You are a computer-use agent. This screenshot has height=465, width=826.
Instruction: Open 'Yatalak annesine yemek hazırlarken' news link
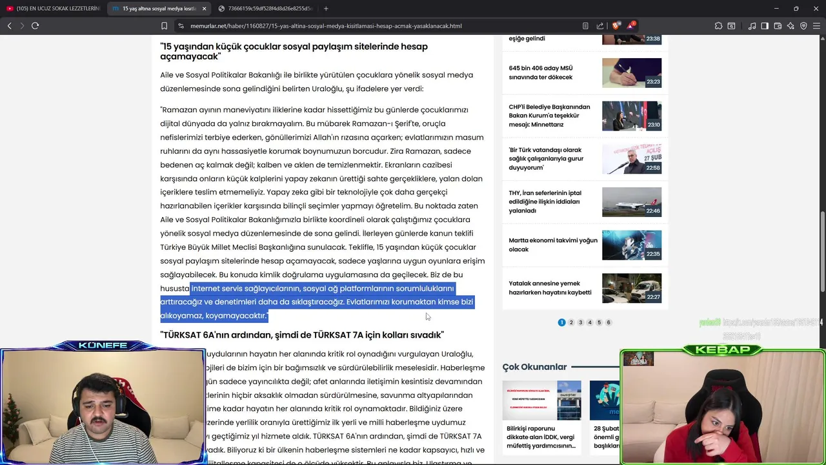[x=550, y=288]
